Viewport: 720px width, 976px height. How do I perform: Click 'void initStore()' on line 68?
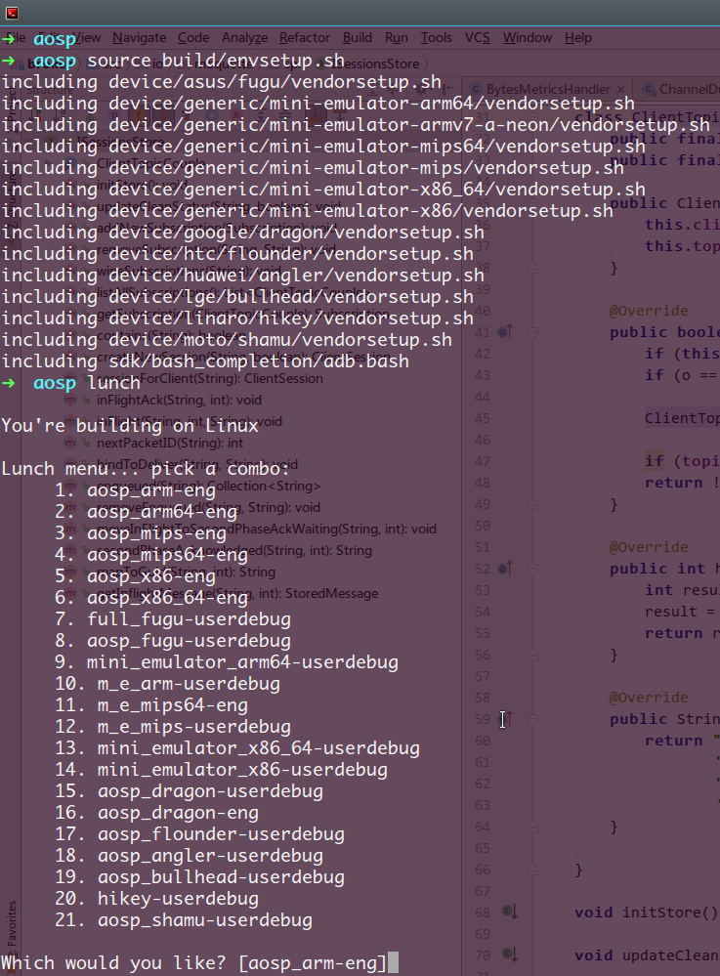click(x=646, y=912)
